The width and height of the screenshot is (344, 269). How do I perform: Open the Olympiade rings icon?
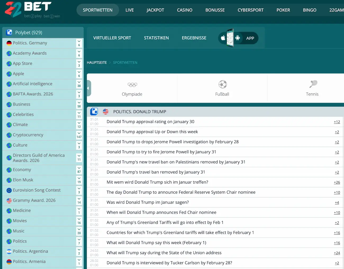[x=132, y=85]
